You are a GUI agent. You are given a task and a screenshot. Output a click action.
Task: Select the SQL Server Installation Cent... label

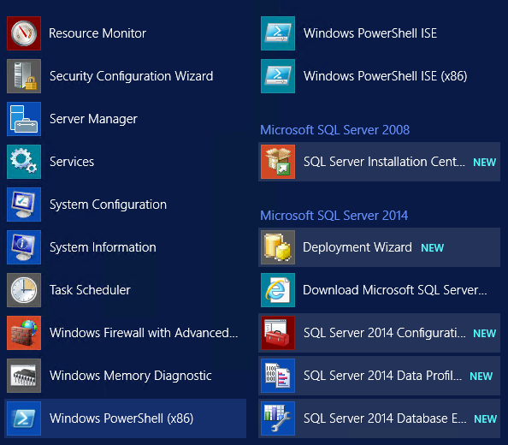(384, 162)
